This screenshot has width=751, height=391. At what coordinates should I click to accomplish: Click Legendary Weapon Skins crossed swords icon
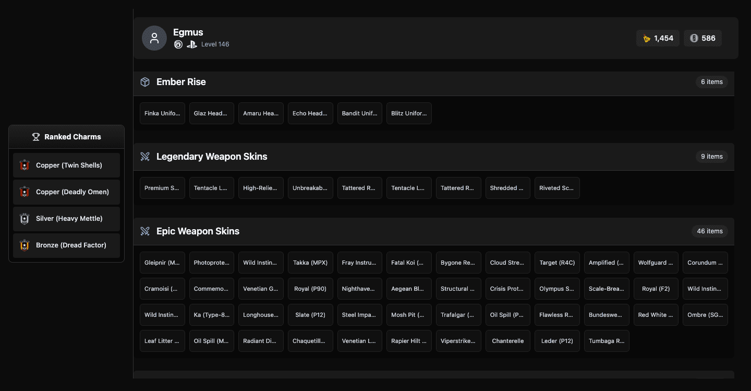click(x=145, y=157)
